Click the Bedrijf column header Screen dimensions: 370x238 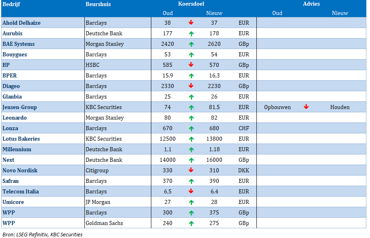11,4
